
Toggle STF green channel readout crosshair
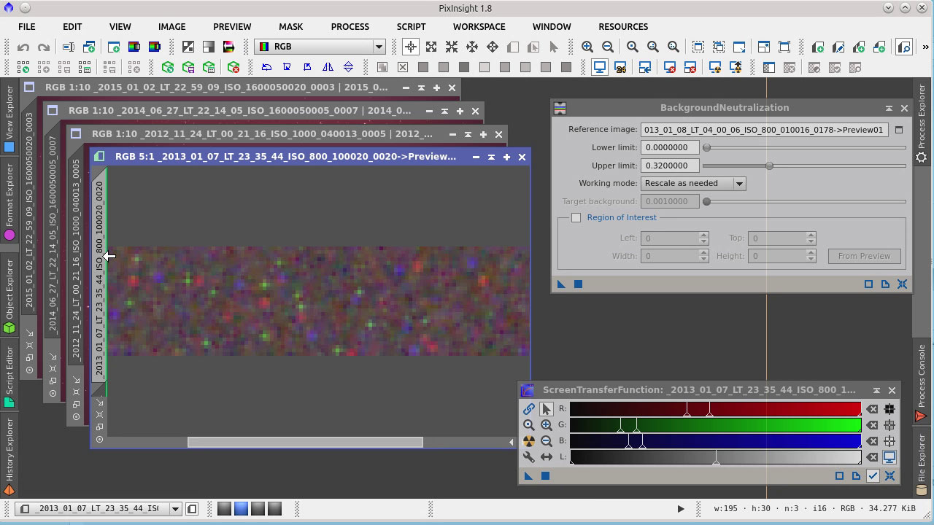889,425
